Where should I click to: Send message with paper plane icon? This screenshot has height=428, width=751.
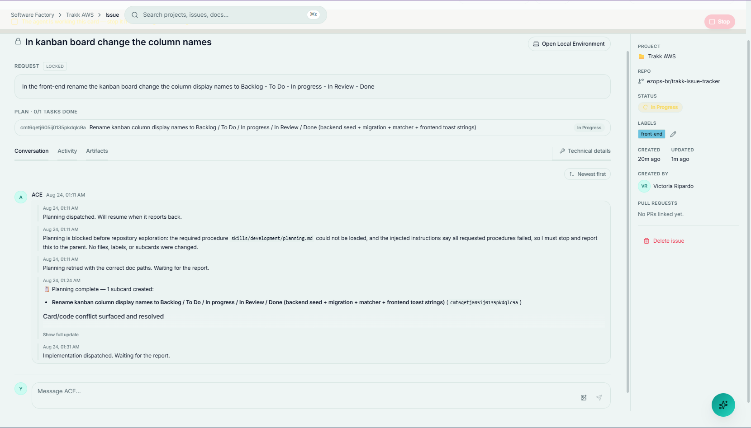pyautogui.click(x=599, y=398)
